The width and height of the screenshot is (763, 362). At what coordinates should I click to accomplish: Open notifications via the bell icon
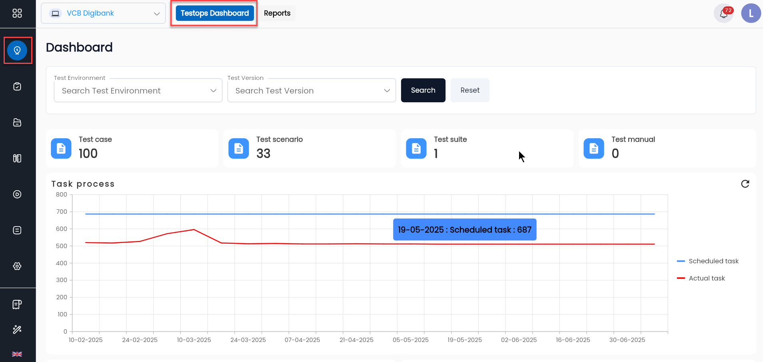pyautogui.click(x=723, y=13)
